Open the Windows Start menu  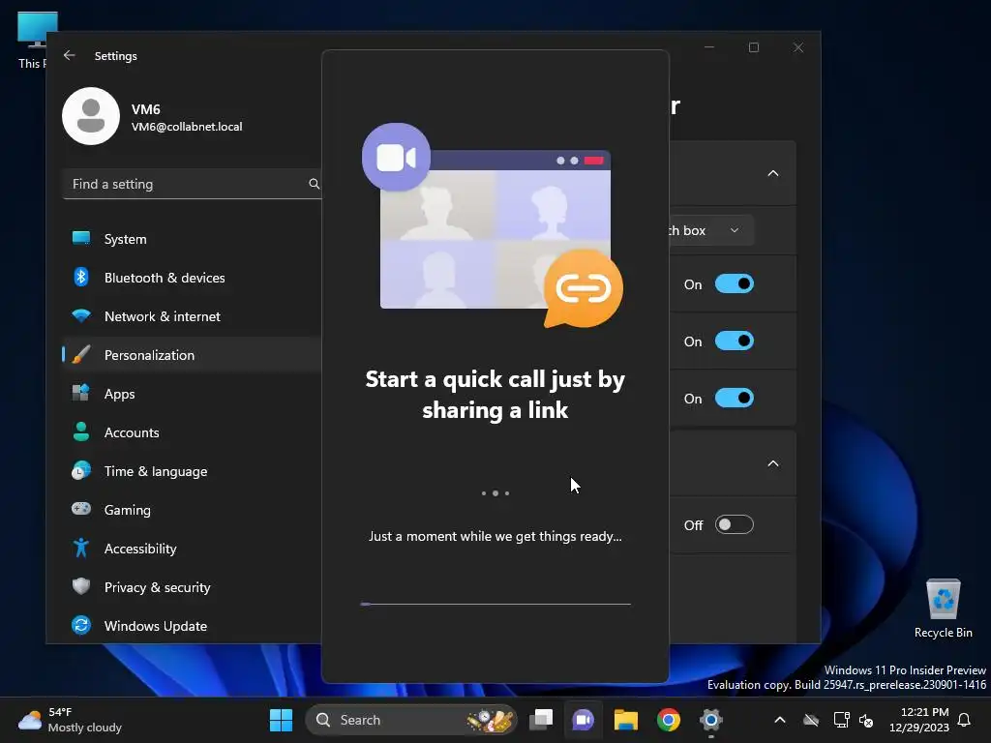click(281, 720)
